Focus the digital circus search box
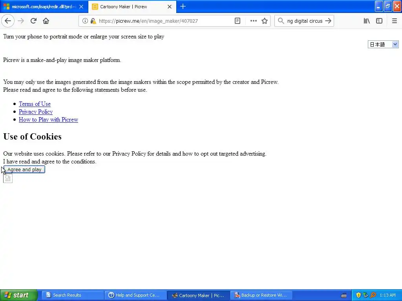This screenshot has height=301, width=402. (305, 21)
